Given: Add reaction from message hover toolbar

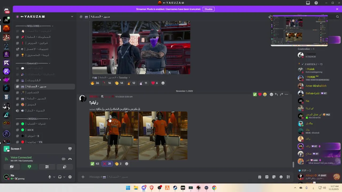Looking at the screenshot, I should click(271, 94).
